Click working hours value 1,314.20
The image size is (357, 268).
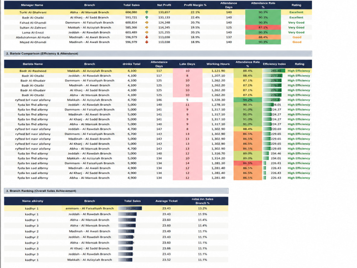[x=218, y=158]
